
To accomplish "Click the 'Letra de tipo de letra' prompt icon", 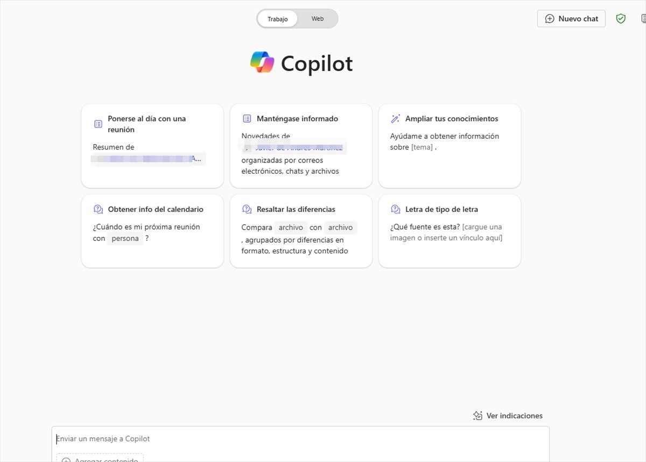I will coord(396,209).
